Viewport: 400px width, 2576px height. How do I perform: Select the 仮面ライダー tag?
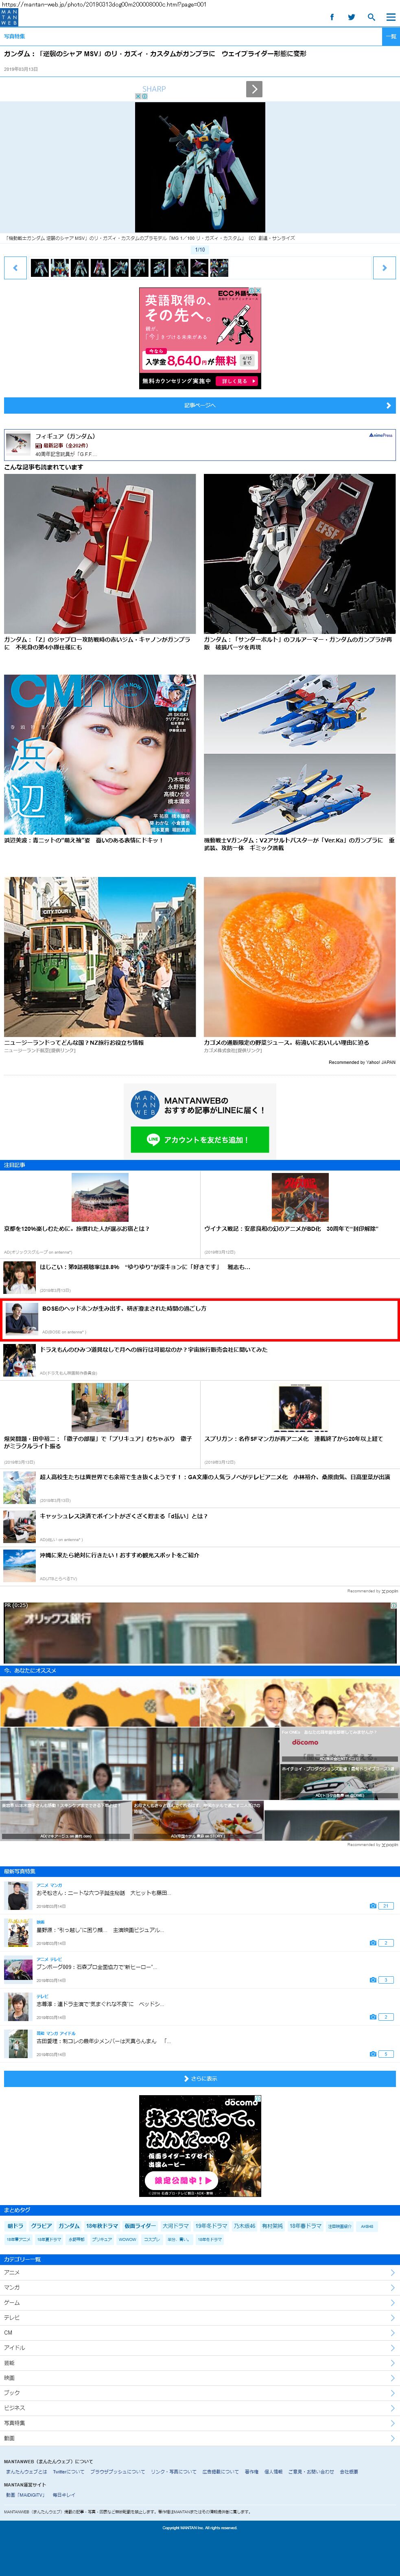140,2226
